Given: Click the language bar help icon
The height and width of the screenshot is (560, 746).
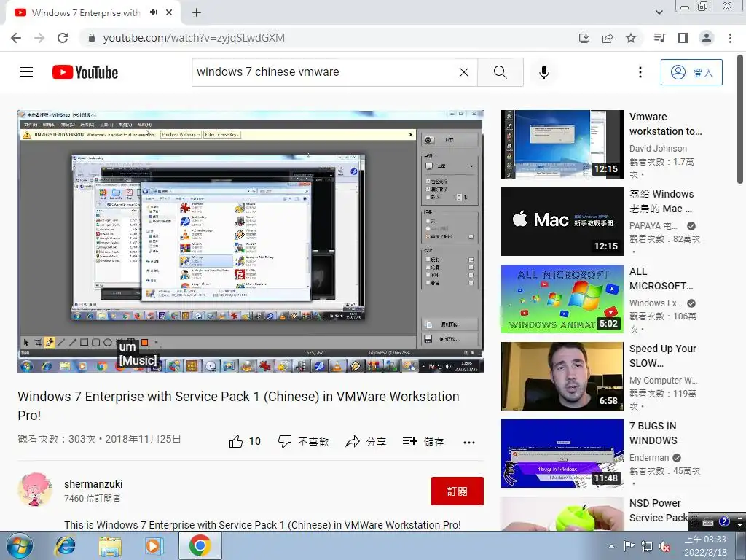Looking at the screenshot, I should [723, 521].
